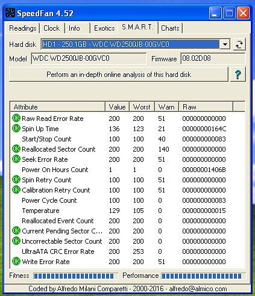Screen dimensions: 255x296
Task: Click OK icon next to Seek Error Rate
Action: click(x=16, y=159)
